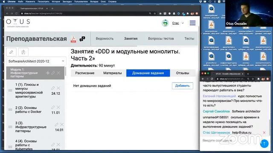Open Справка menu in macOS menu bar
The width and height of the screenshot is (273, 153).
112,2
